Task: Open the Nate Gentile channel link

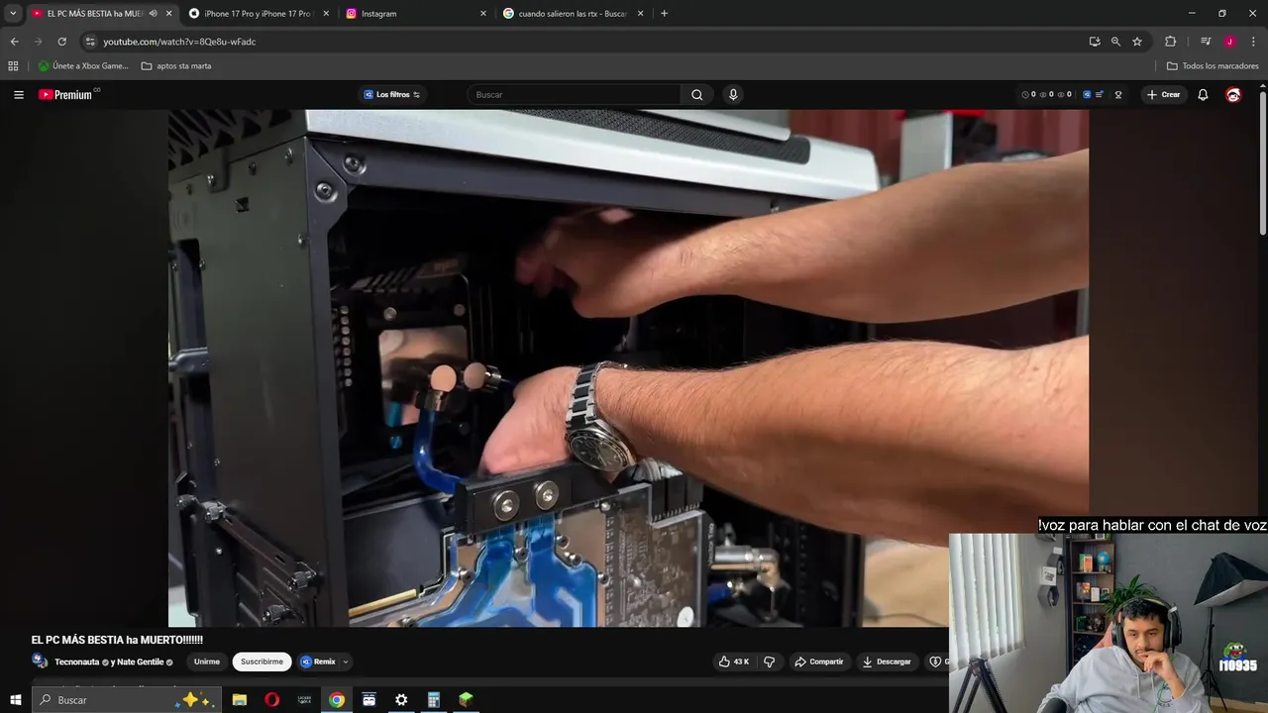Action: click(141, 662)
